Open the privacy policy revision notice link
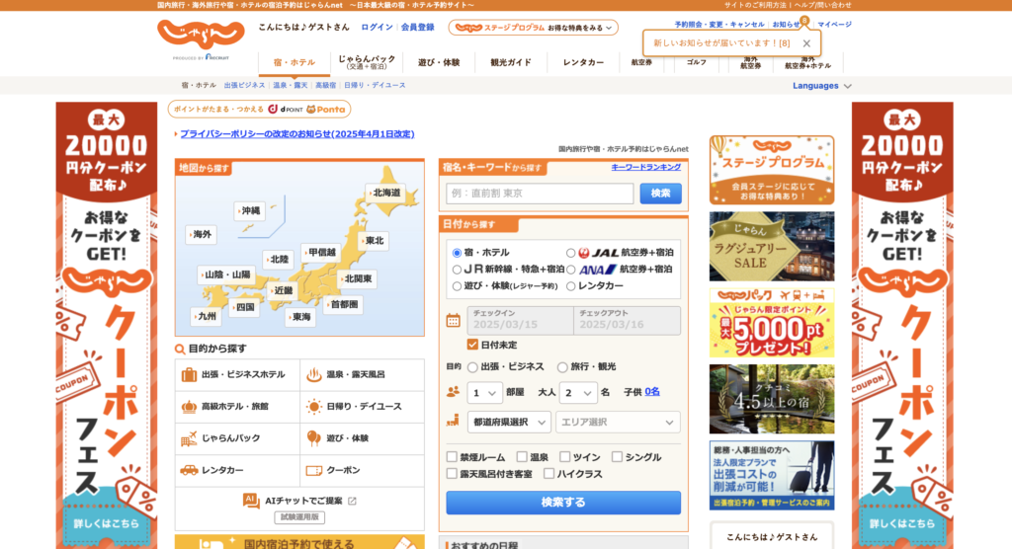Viewport: 1012px width, 549px height. tap(296, 134)
